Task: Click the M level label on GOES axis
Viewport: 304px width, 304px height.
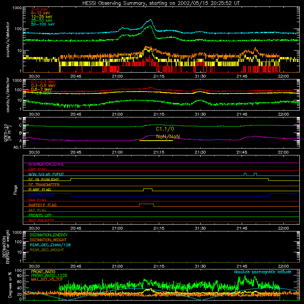Action: tap(20, 119)
